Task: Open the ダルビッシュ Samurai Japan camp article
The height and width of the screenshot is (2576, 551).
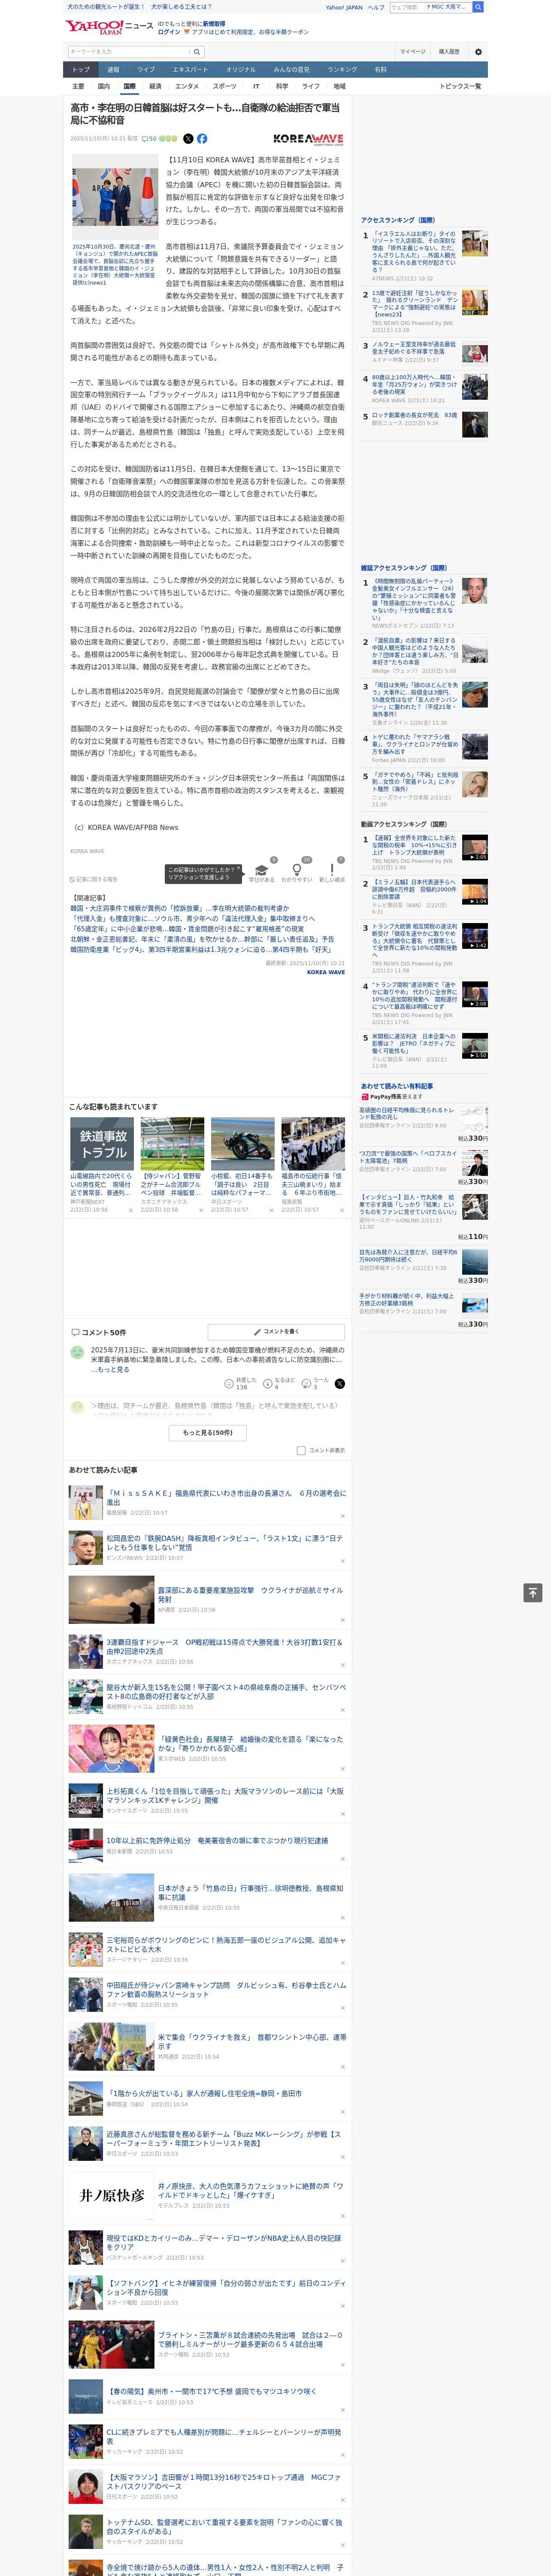Action: click(x=226, y=1991)
